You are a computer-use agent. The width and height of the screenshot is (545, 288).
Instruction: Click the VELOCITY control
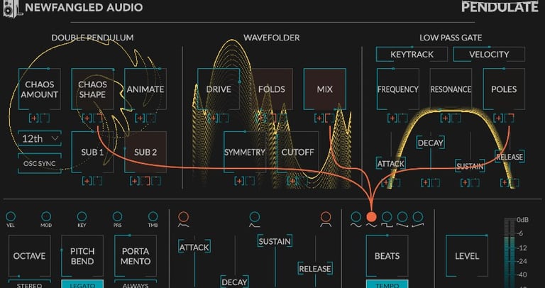(x=489, y=55)
